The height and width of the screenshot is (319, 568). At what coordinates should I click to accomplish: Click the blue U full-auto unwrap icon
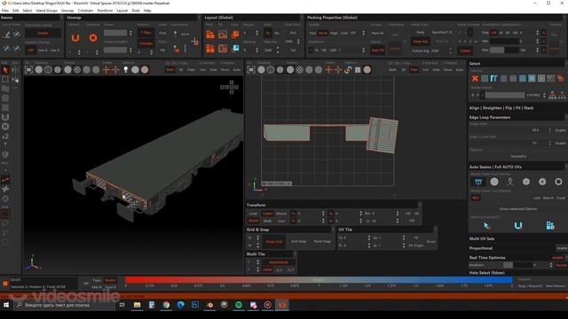pyautogui.click(x=518, y=226)
